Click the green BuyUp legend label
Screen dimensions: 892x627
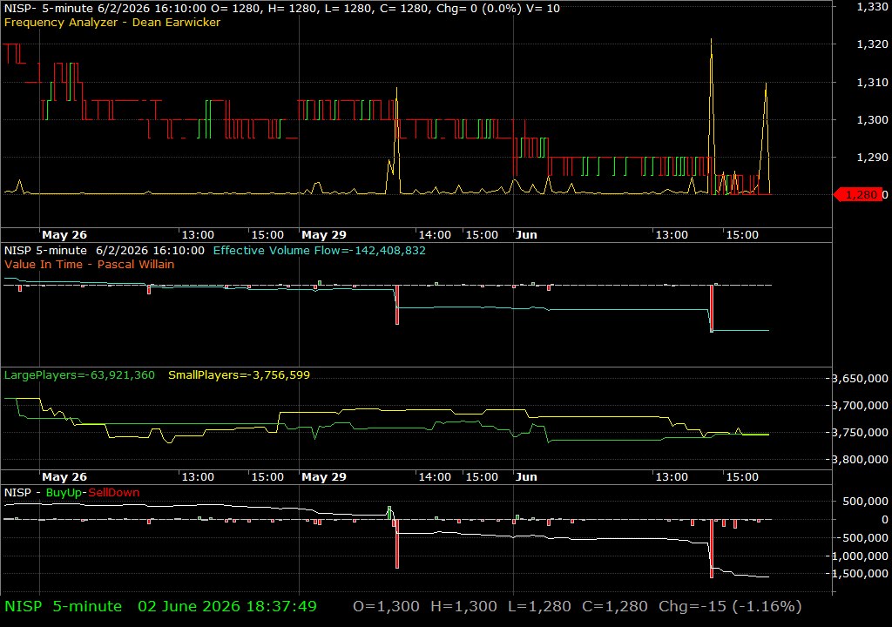[x=64, y=492]
